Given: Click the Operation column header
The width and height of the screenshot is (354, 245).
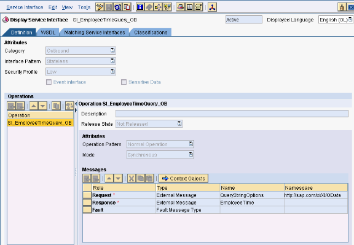Looking at the screenshot, I should [40, 115].
